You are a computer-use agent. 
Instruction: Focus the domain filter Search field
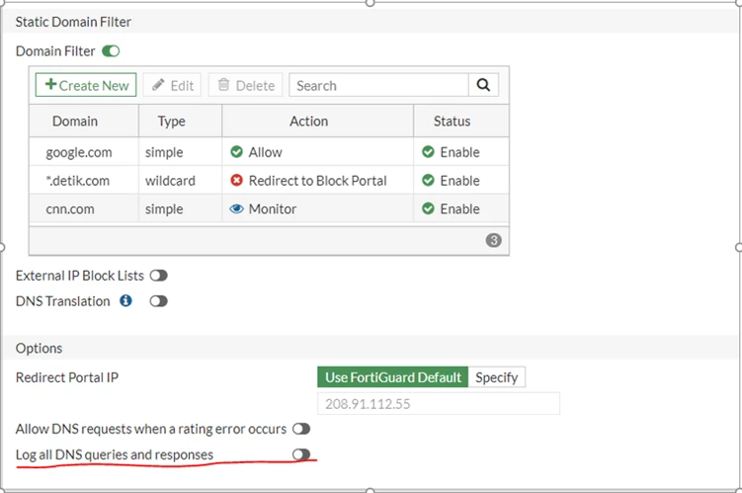(379, 85)
